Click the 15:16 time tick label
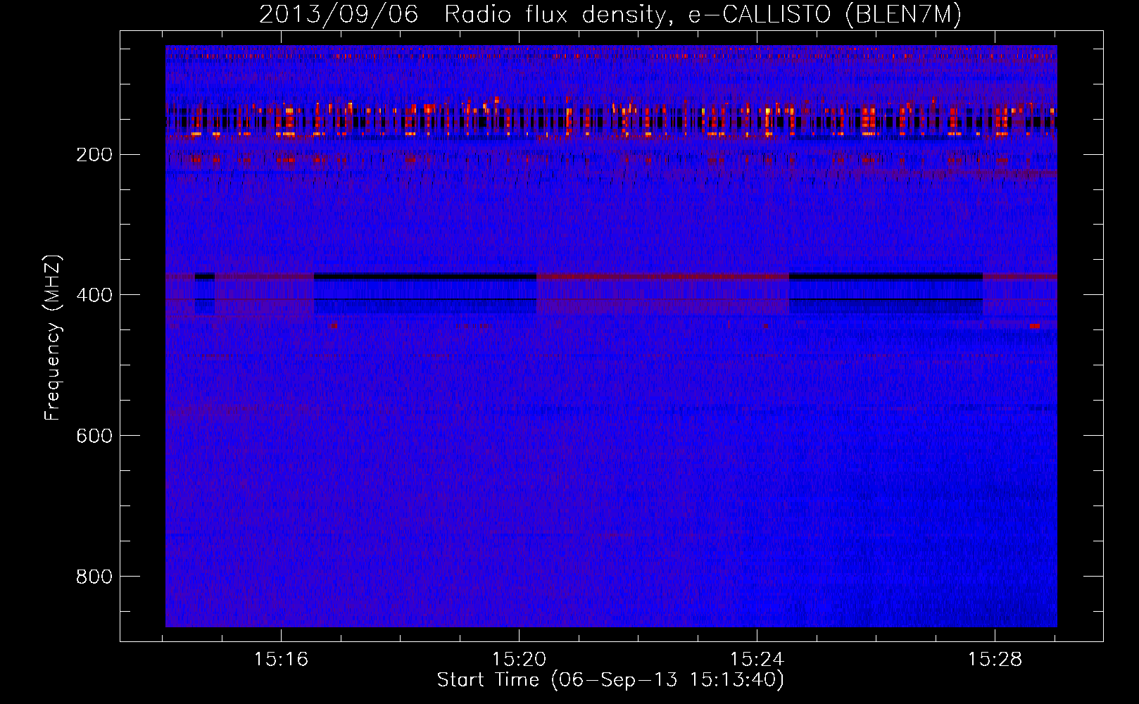 pos(282,659)
